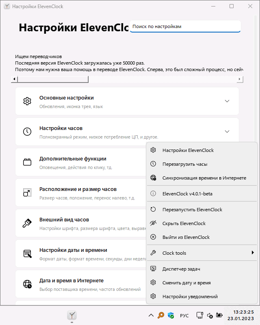The image size is (260, 325).
Task: Open the Дополнительные функции settings section
Action: [81, 162]
